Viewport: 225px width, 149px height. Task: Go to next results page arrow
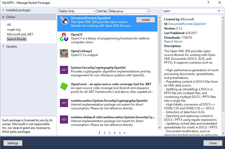tap(125, 133)
